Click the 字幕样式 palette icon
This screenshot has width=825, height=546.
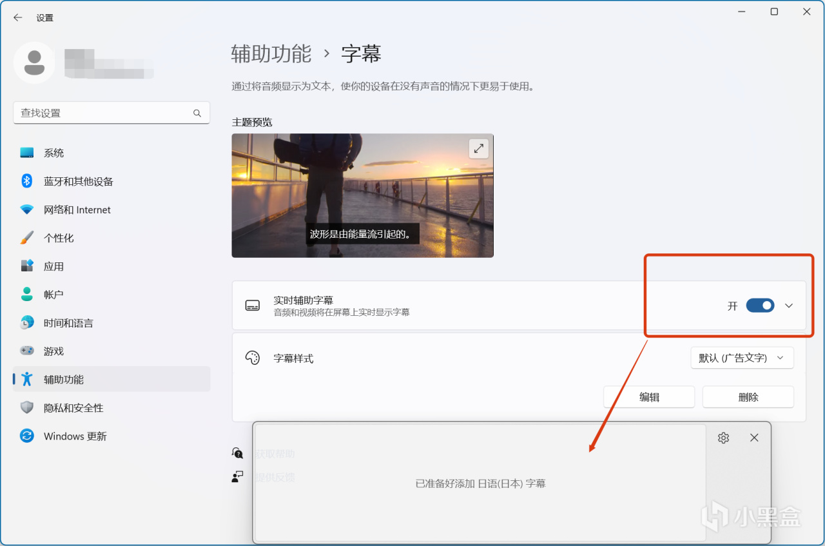pos(253,358)
